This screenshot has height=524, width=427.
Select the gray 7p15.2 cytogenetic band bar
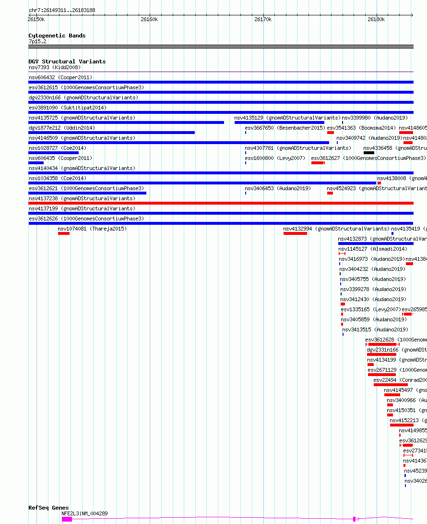221,47
